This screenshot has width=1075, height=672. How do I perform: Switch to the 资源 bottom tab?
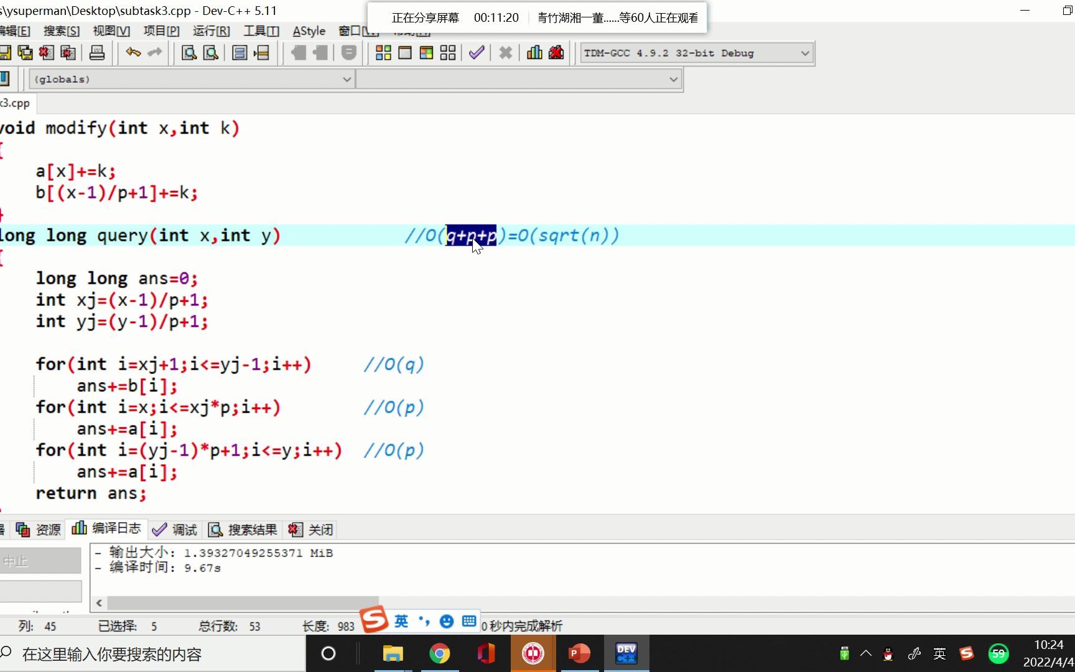(x=39, y=530)
